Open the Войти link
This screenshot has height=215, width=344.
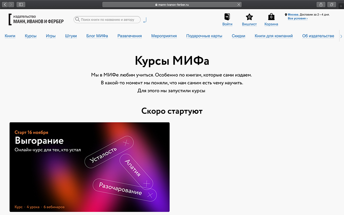227,24
